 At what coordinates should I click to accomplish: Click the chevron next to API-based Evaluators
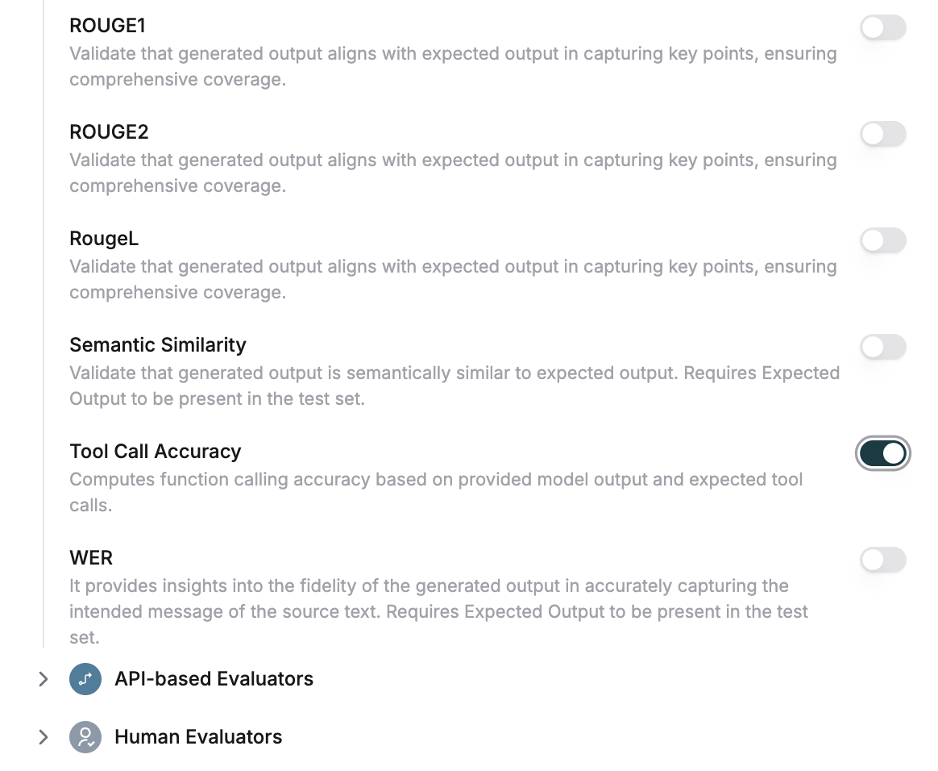click(44, 679)
